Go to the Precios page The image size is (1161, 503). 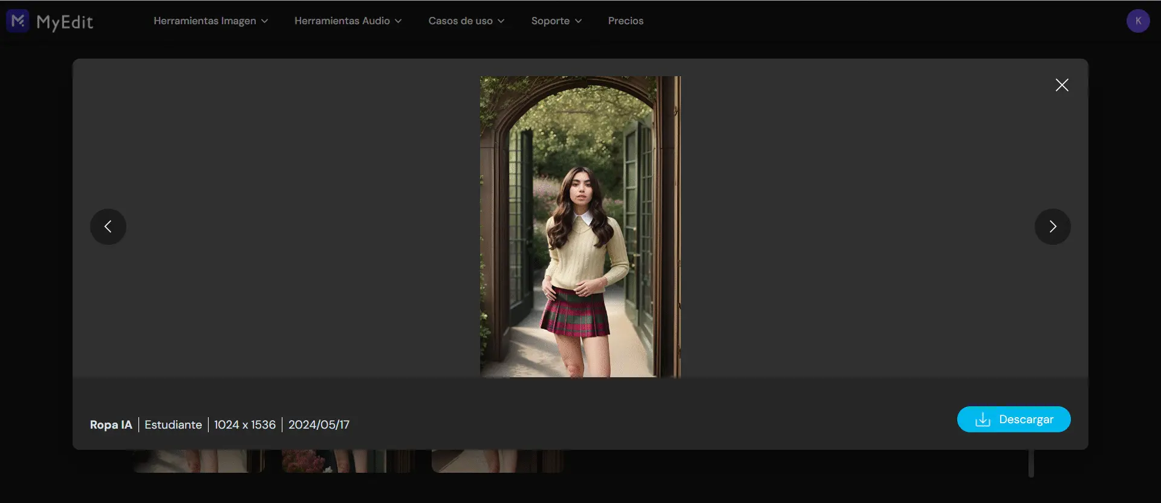(x=625, y=21)
